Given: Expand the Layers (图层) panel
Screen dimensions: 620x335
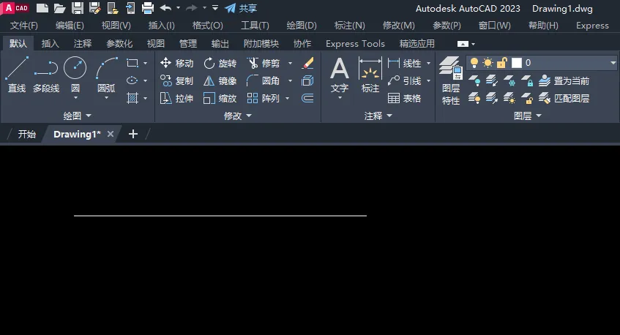Looking at the screenshot, I should (528, 116).
